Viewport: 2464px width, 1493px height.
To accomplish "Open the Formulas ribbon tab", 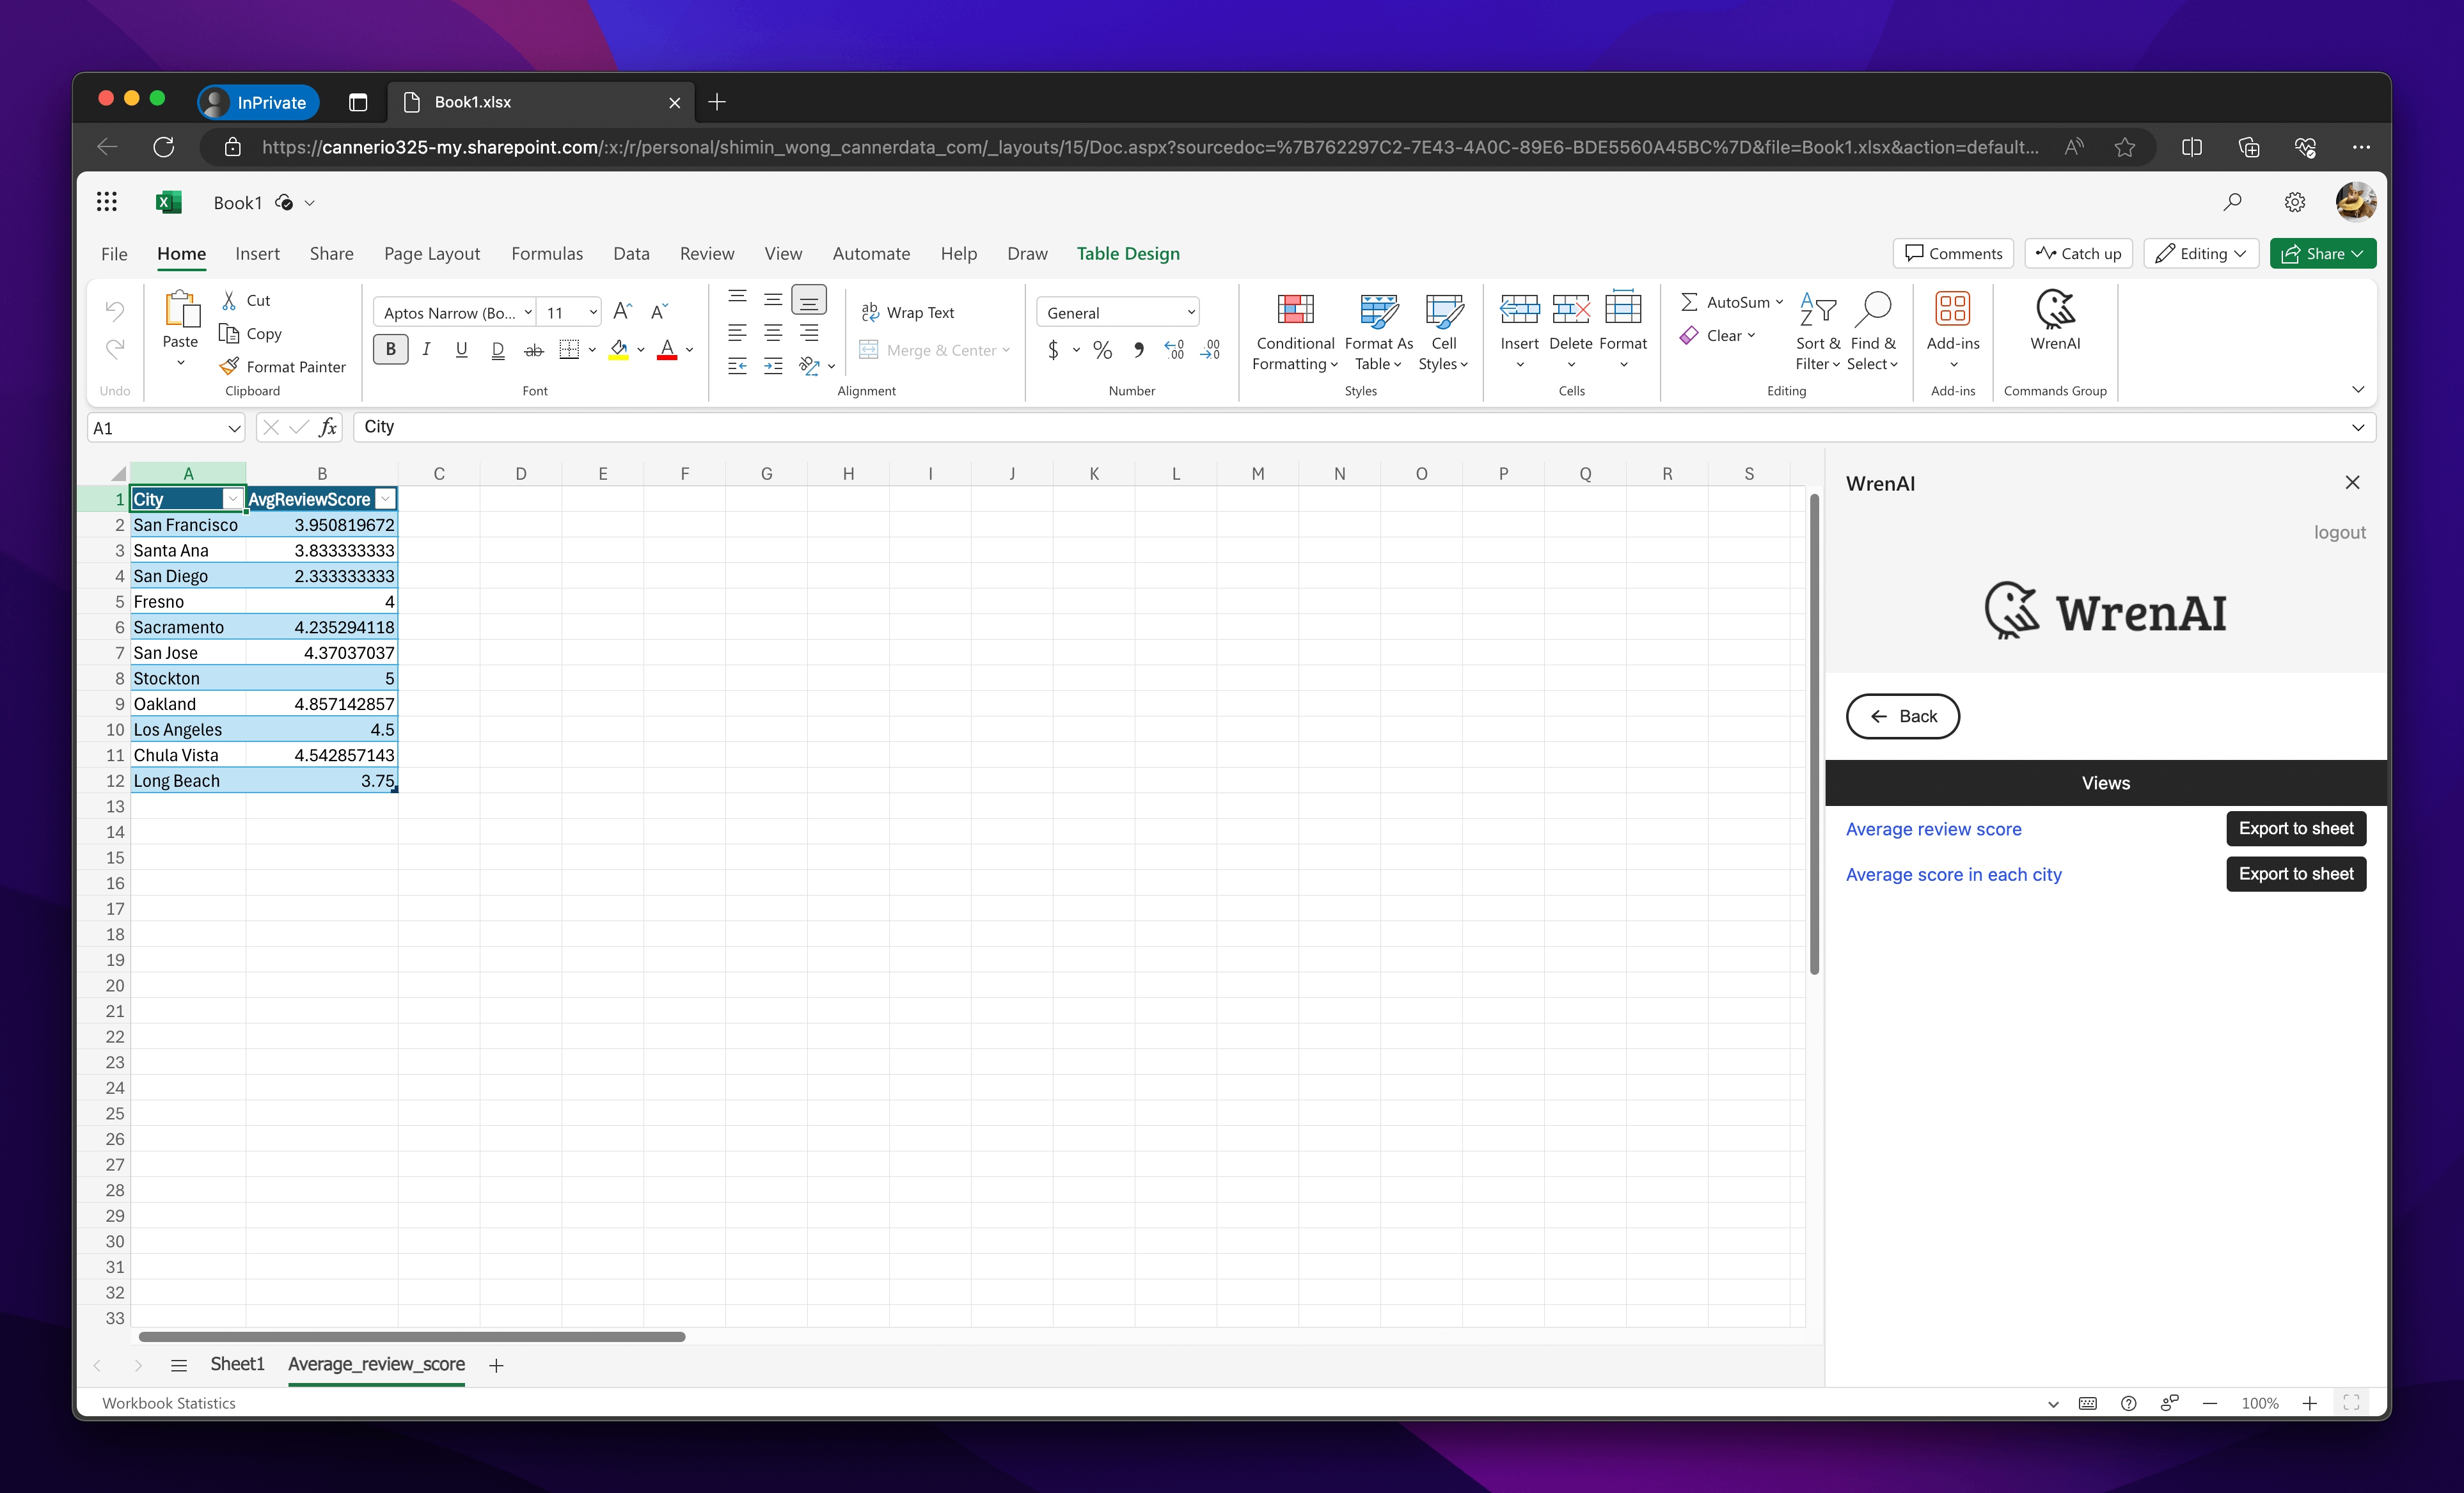I will tap(547, 253).
